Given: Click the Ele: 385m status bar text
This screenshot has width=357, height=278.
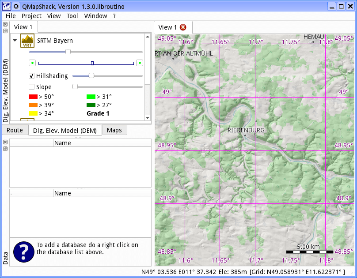Looking at the screenshot, I should point(233,272).
